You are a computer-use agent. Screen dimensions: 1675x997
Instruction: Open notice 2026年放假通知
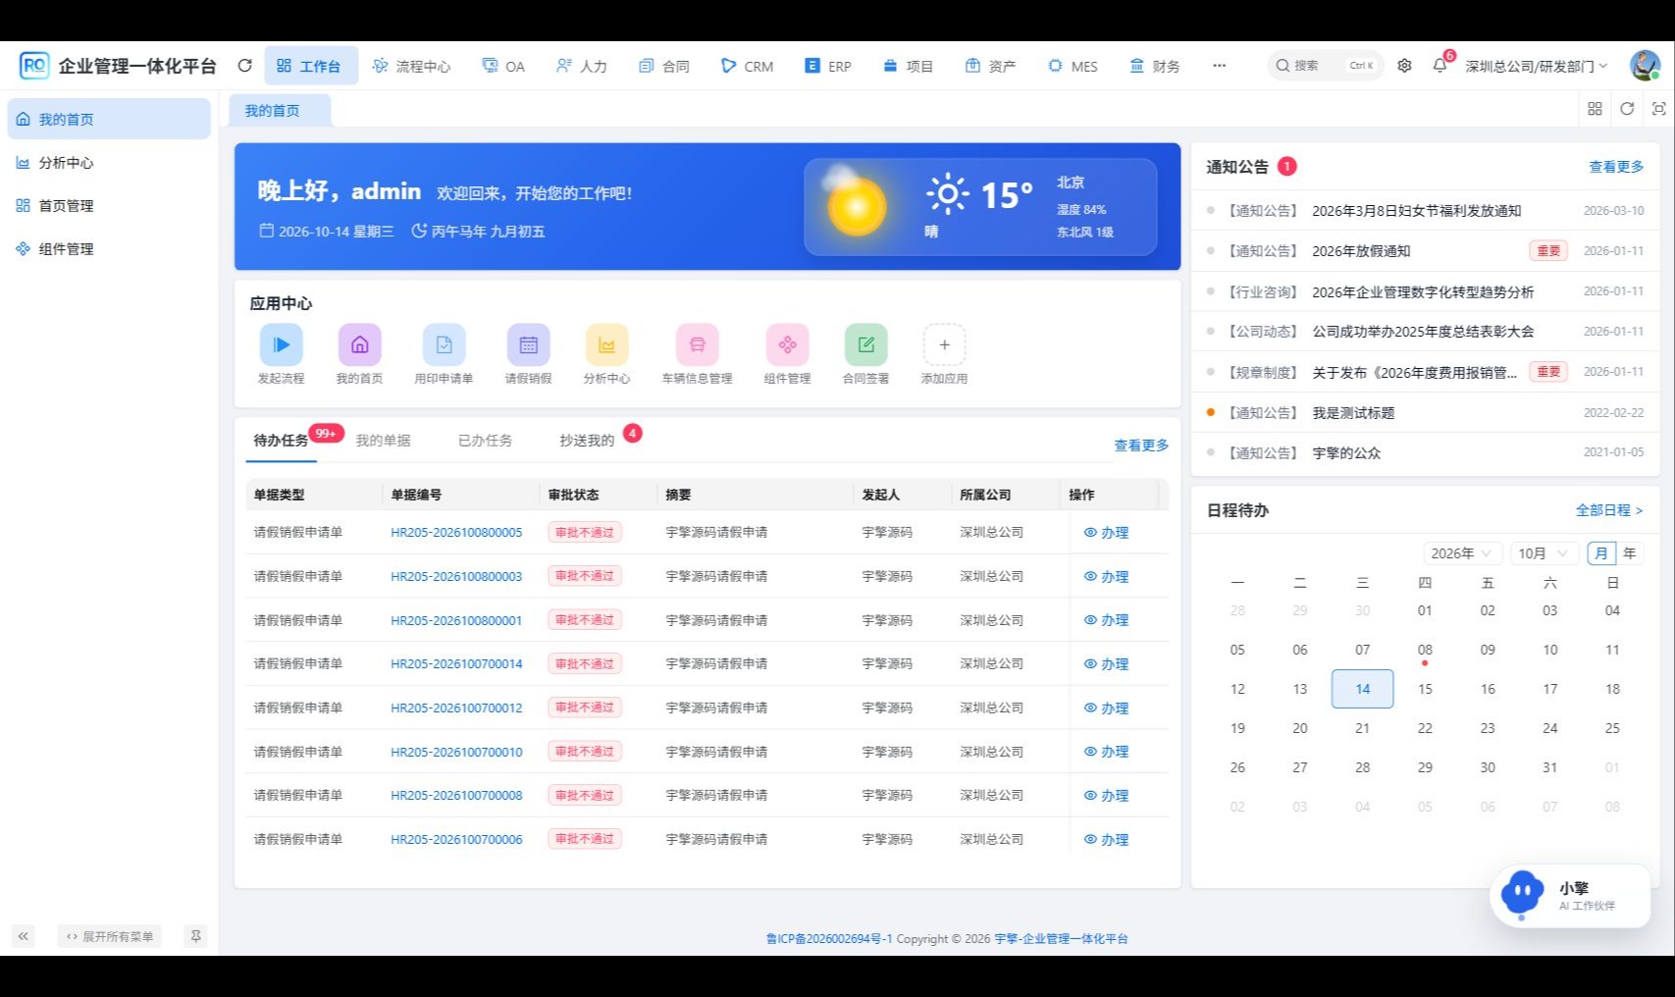coord(1361,251)
